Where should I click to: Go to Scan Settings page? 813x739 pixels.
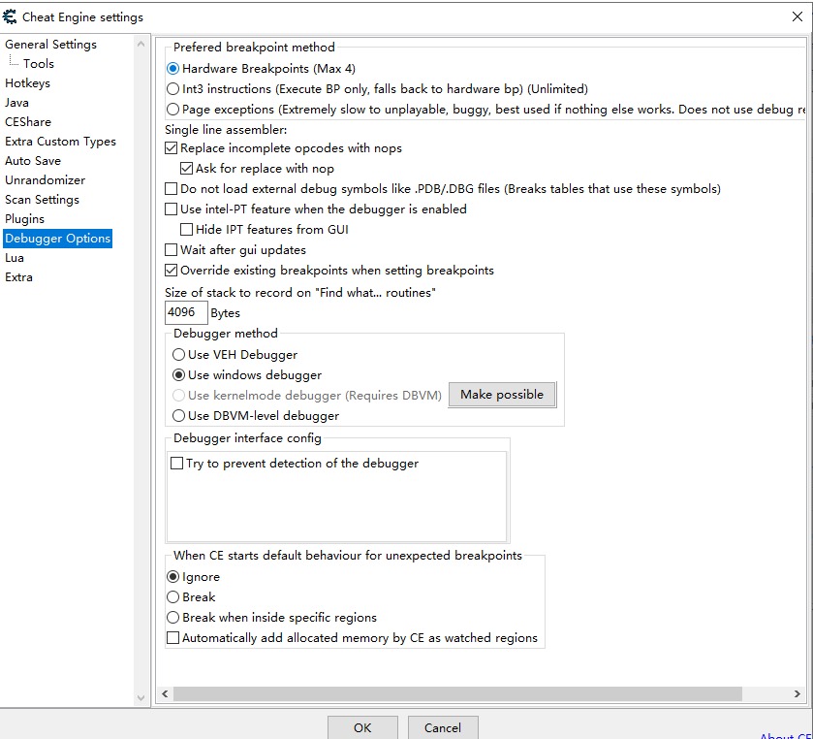(42, 200)
